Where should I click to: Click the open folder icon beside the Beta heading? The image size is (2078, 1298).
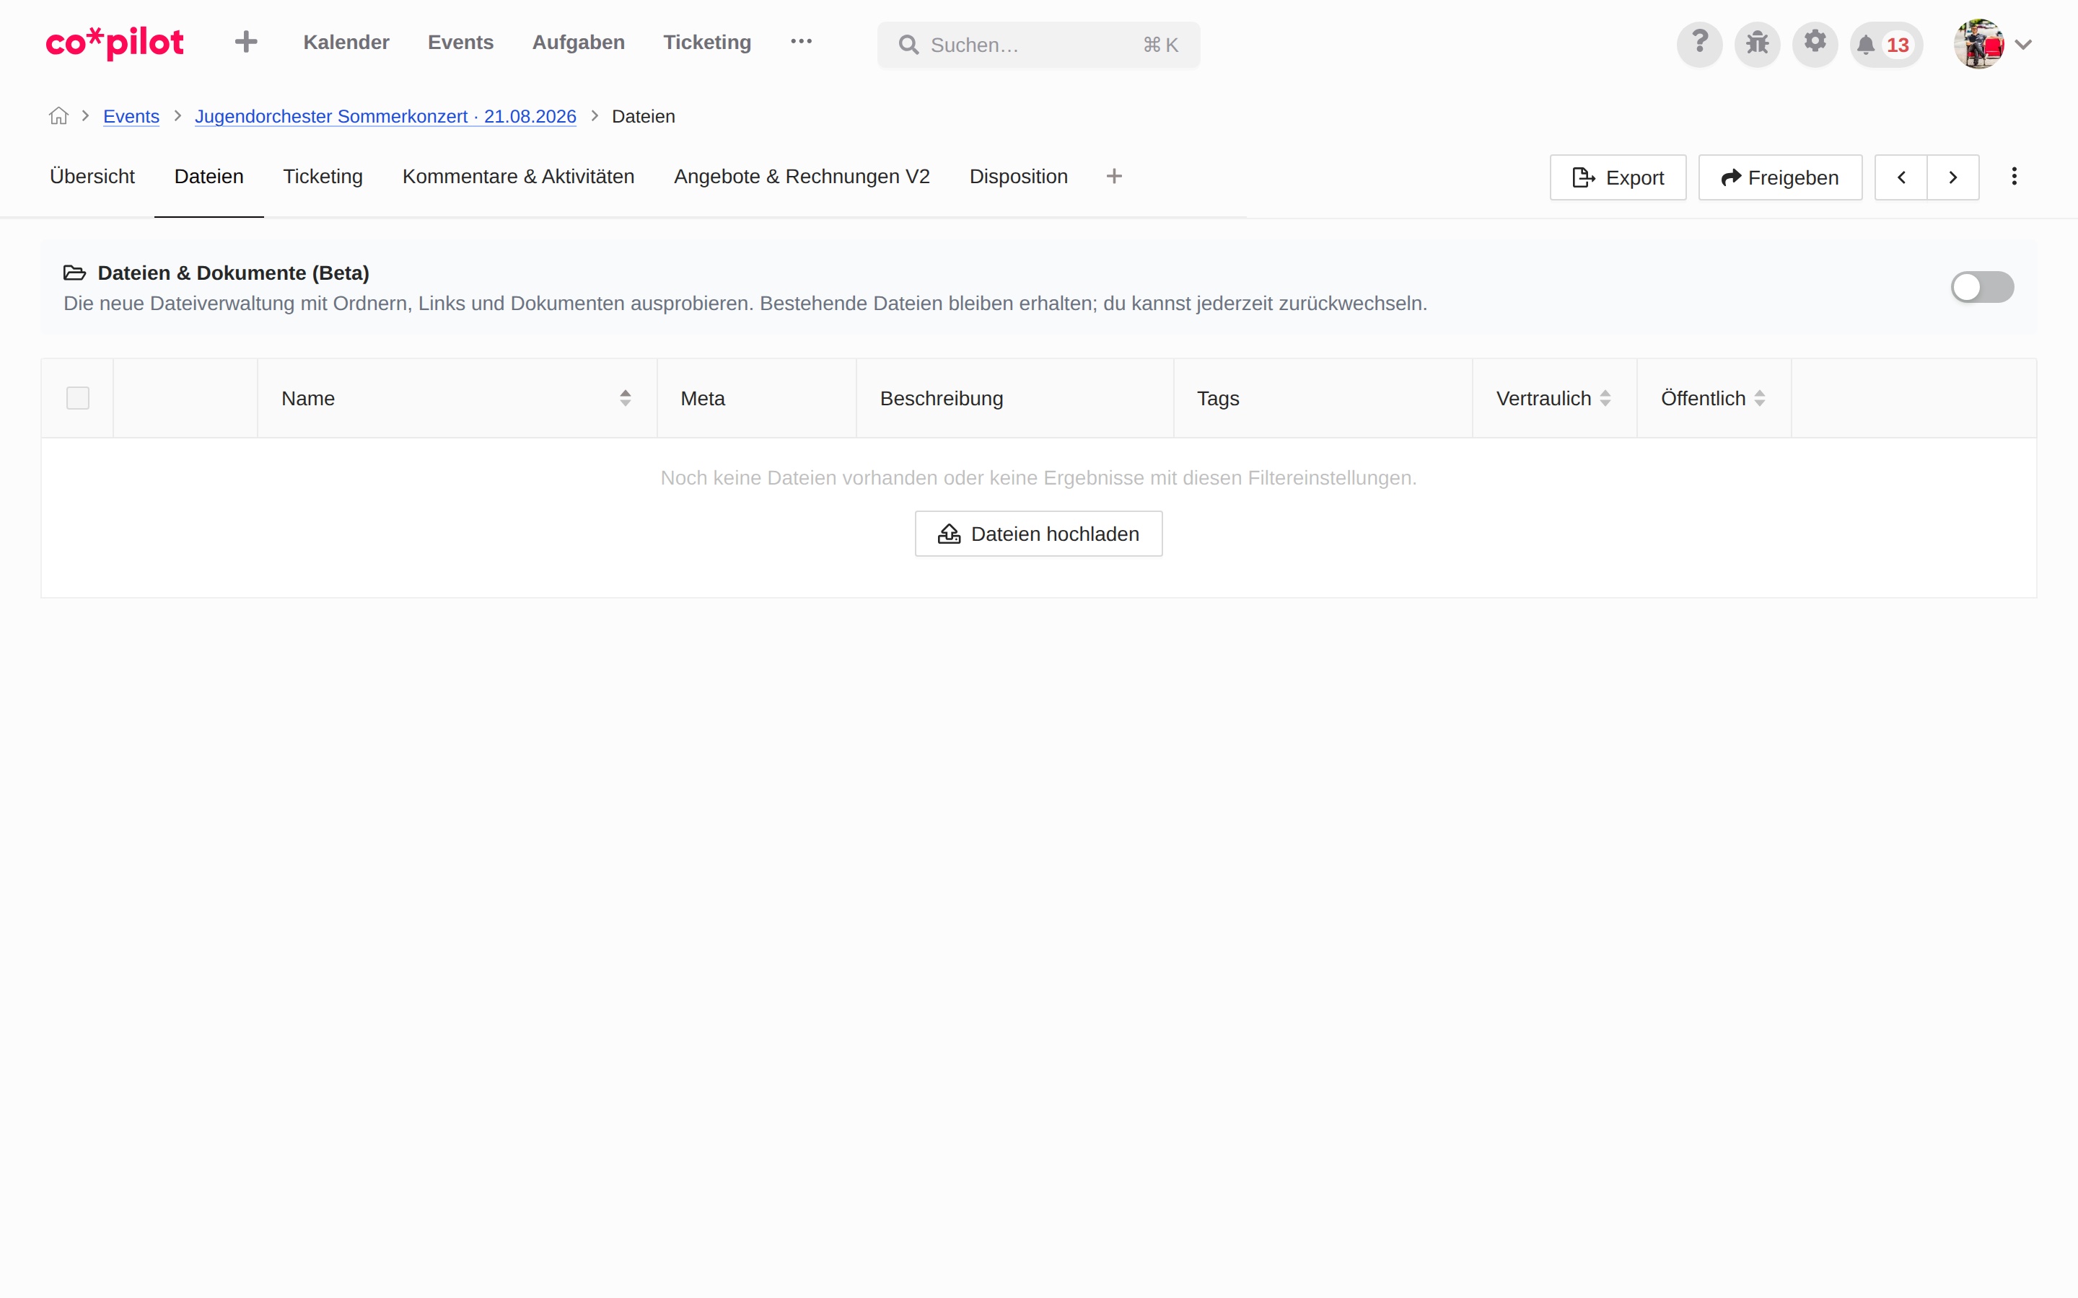point(75,273)
